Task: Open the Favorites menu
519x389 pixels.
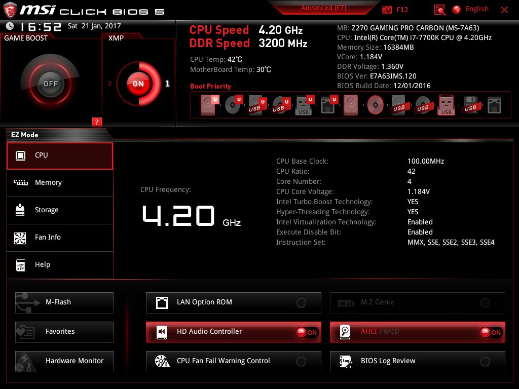Action: tap(64, 332)
